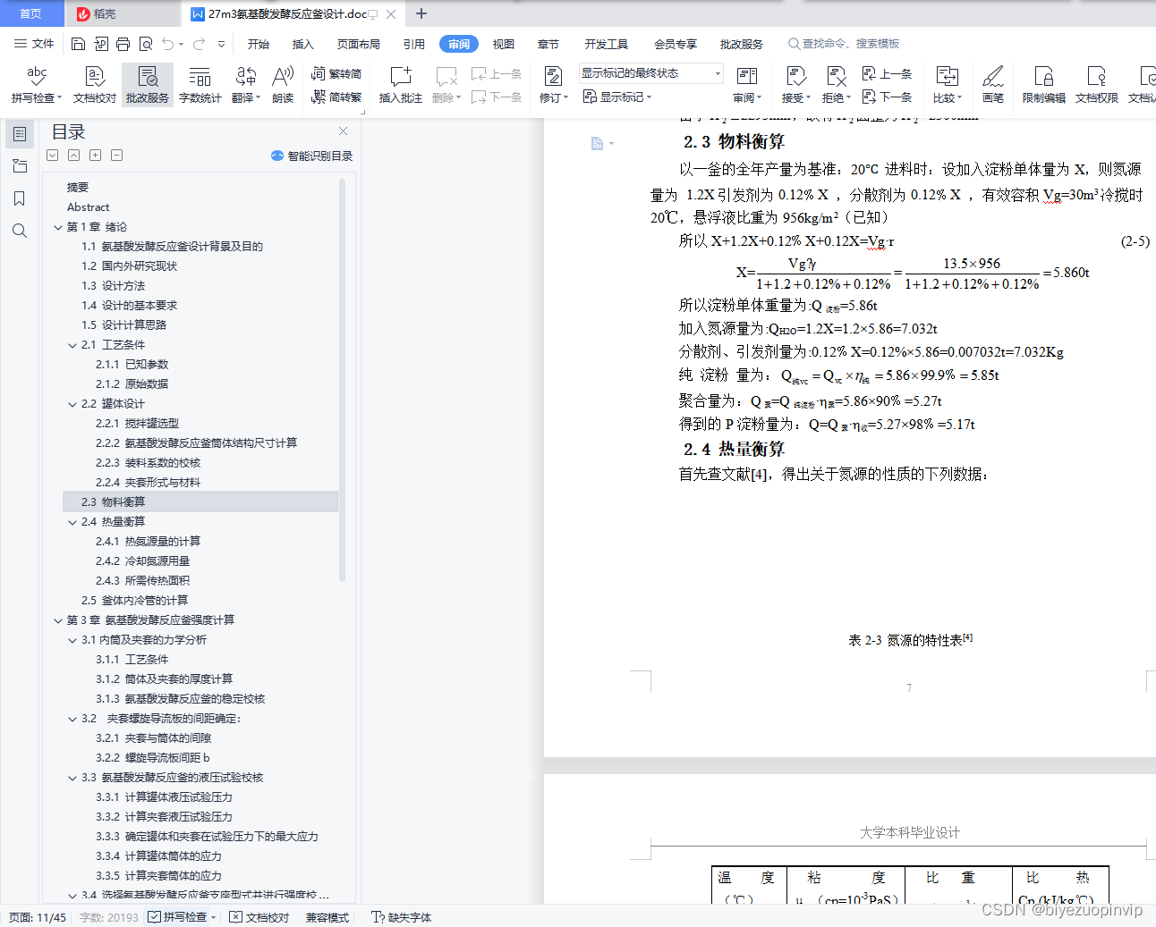
Task: Click the 查找命令 search box
Action: tap(844, 44)
